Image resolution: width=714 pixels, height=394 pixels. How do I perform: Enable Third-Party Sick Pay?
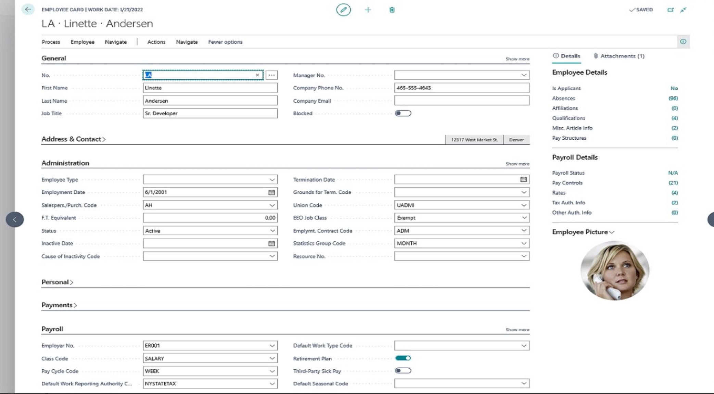coord(404,371)
